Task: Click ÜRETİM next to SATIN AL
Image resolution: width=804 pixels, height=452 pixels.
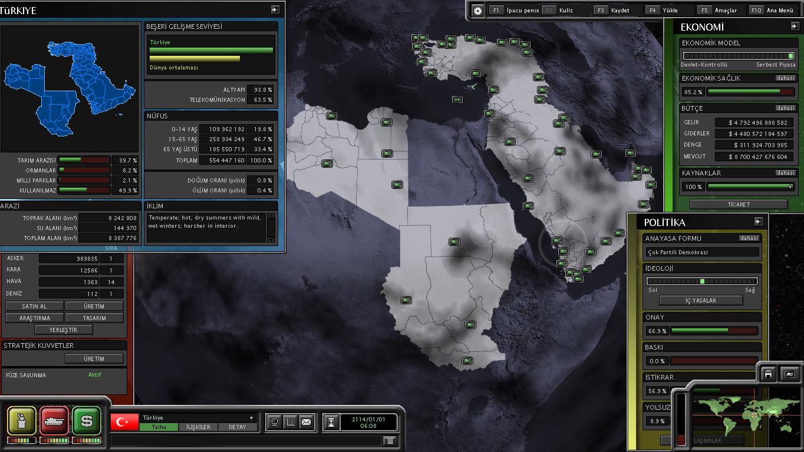Action: point(94,306)
